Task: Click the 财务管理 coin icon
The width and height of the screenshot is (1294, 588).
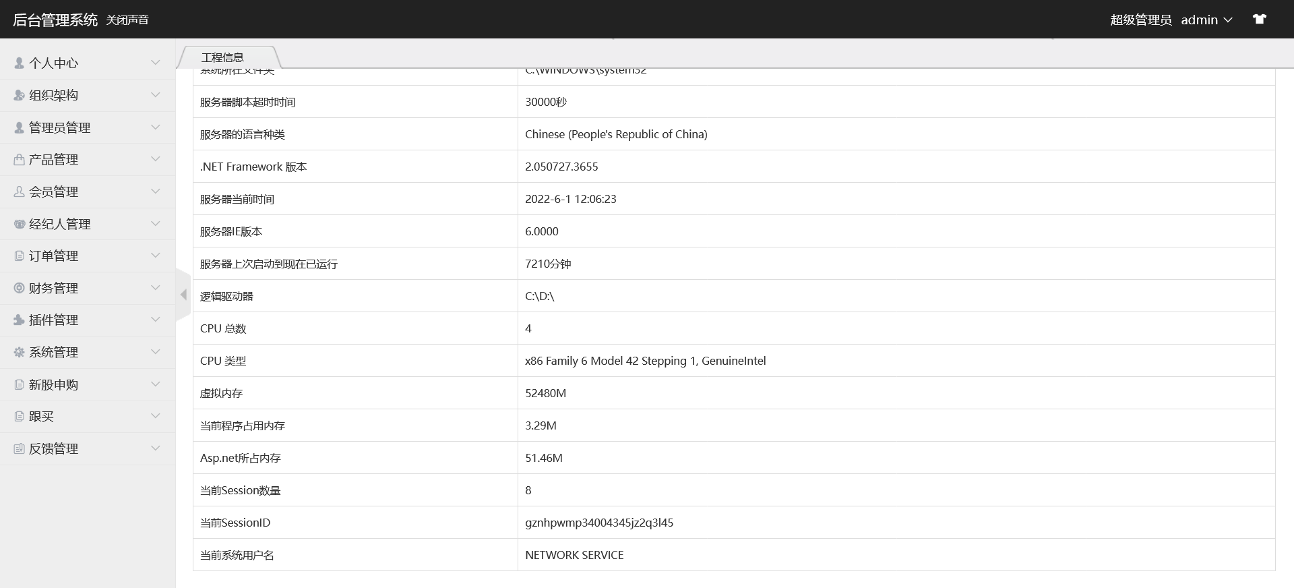Action: [19, 288]
